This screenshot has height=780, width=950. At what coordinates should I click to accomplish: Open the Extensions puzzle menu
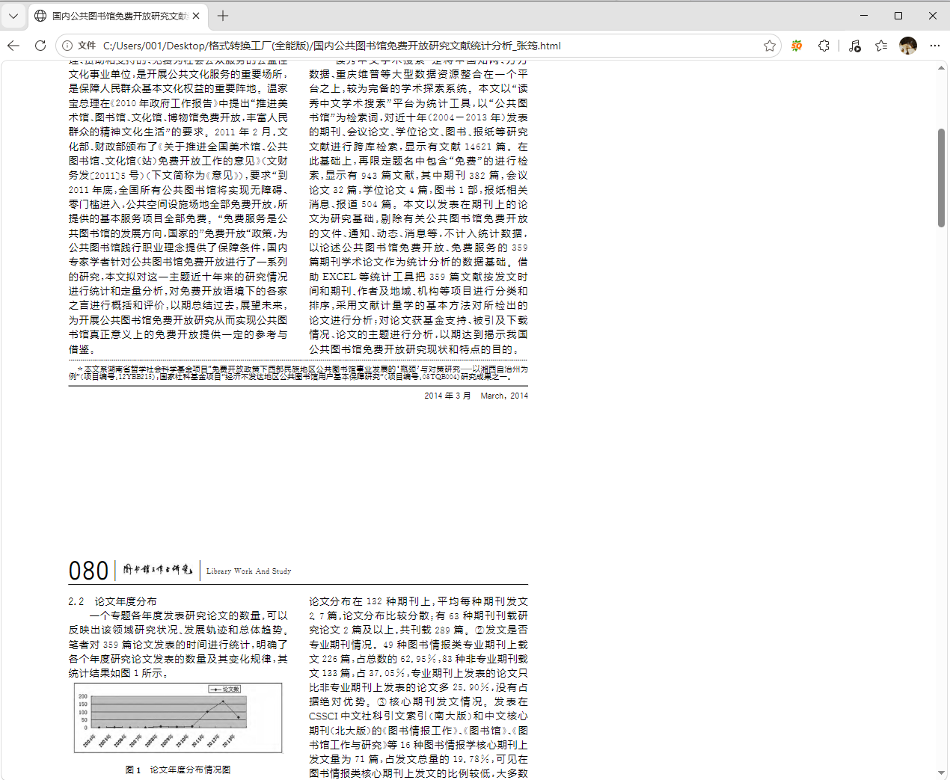[x=824, y=46]
